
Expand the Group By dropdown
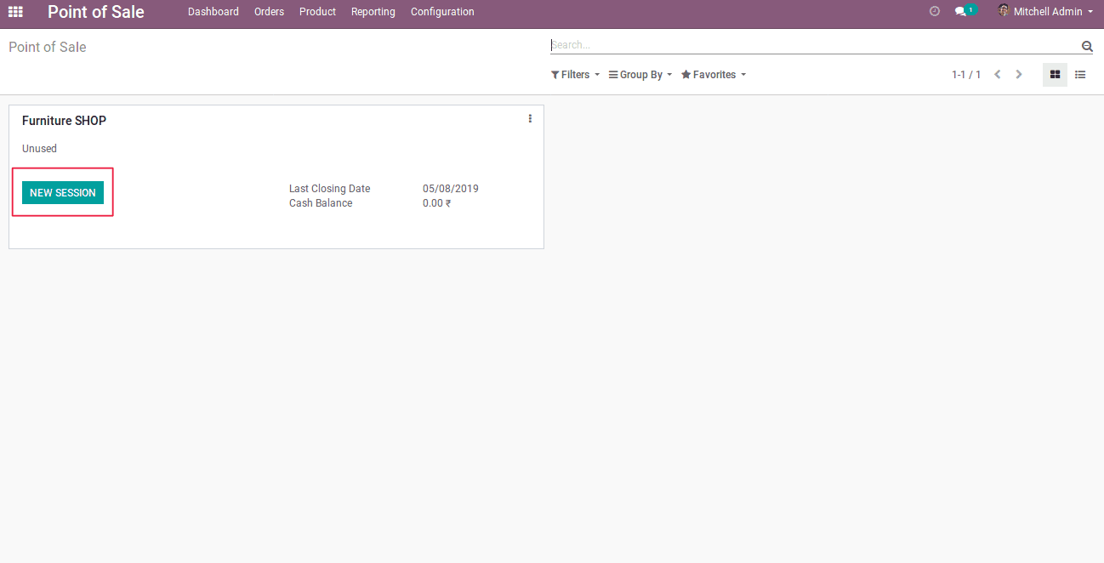click(x=640, y=75)
